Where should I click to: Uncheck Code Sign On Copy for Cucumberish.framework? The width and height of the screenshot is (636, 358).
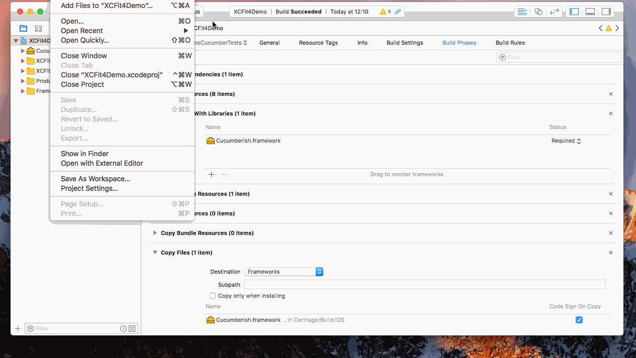click(x=579, y=320)
